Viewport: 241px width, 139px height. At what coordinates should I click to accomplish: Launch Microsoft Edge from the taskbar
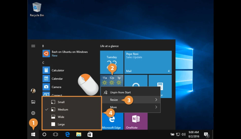(x=67, y=134)
